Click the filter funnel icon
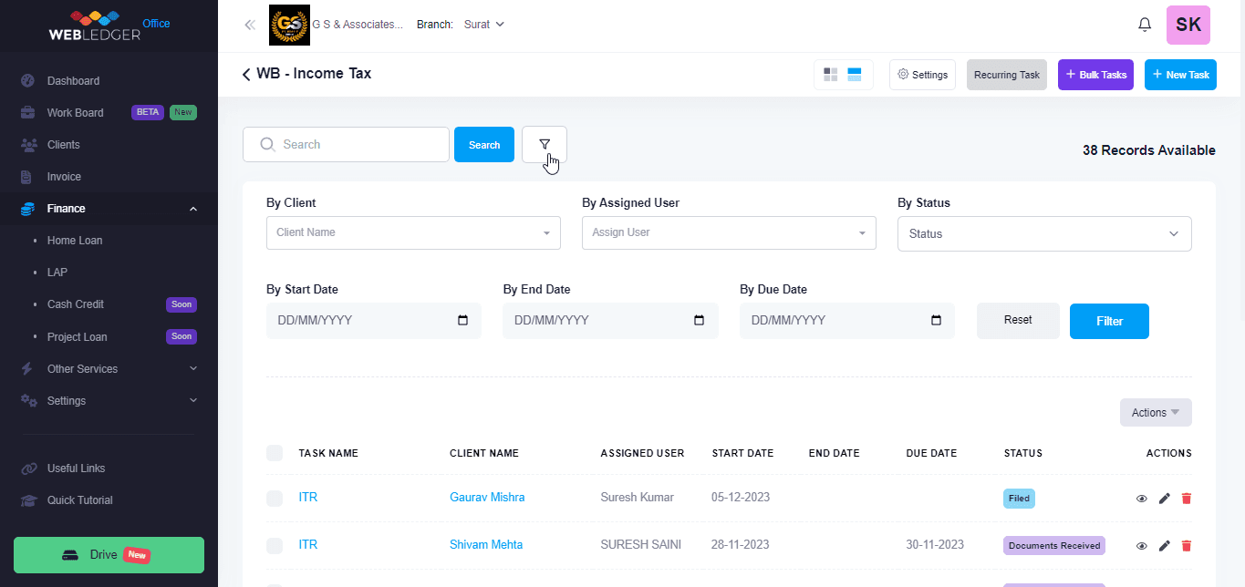The image size is (1245, 587). tap(545, 144)
